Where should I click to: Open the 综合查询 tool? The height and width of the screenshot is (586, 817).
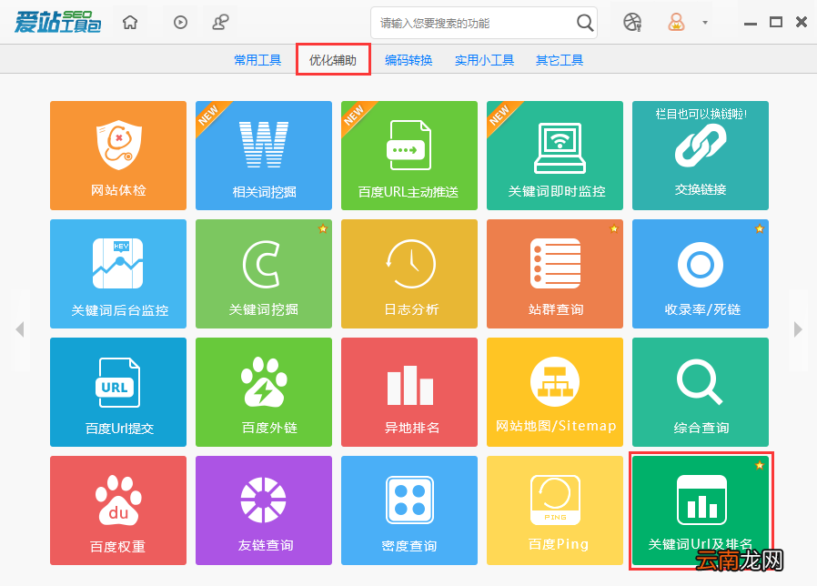pyautogui.click(x=701, y=392)
